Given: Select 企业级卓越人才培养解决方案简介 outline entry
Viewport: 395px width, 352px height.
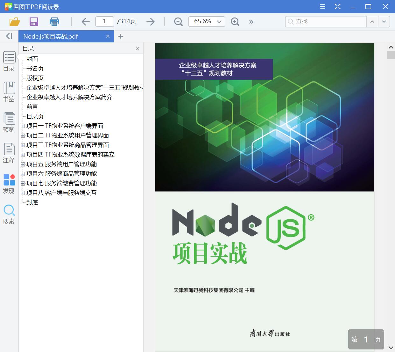Looking at the screenshot, I should [69, 97].
